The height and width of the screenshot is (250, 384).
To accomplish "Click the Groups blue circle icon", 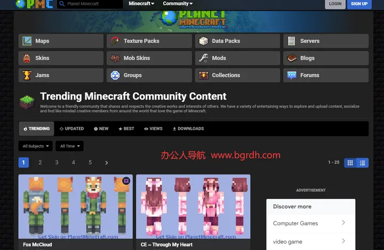I will pos(115,75).
